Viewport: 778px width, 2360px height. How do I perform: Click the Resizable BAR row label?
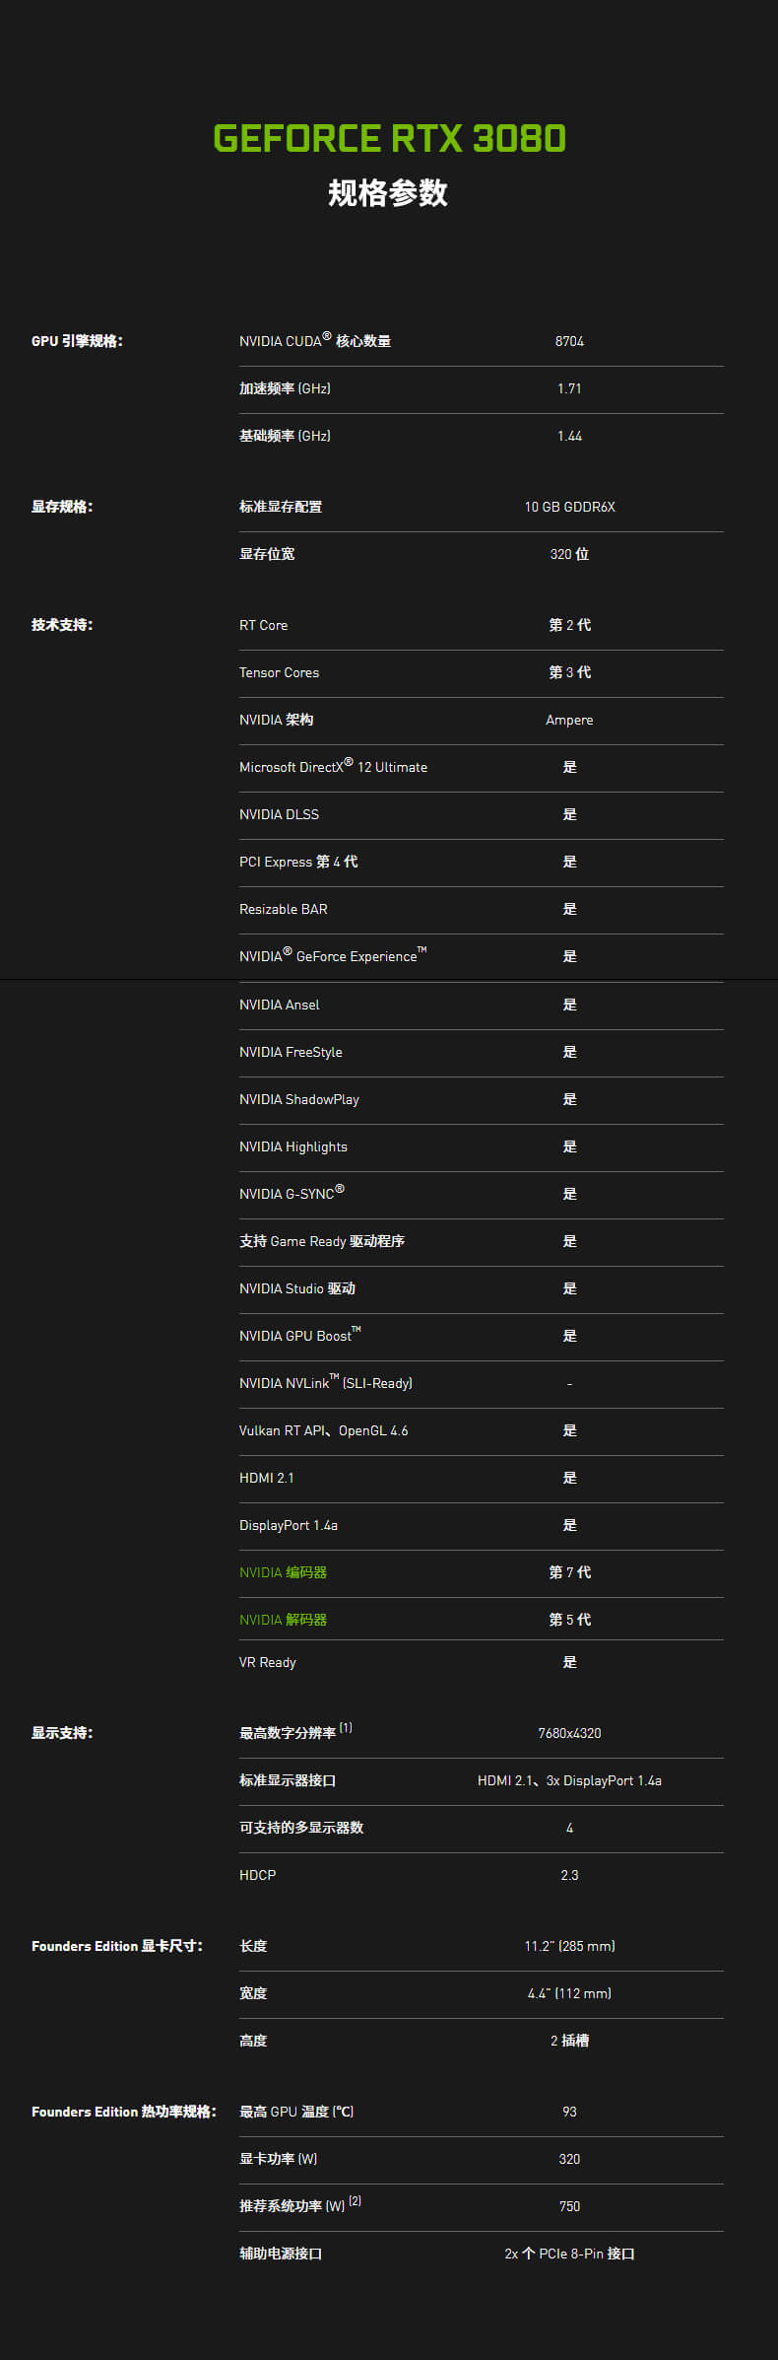coord(284,909)
